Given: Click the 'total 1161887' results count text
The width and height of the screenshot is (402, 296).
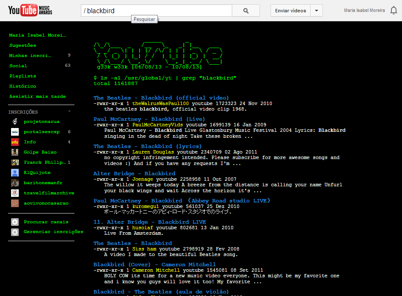Looking at the screenshot, I should point(116,83).
